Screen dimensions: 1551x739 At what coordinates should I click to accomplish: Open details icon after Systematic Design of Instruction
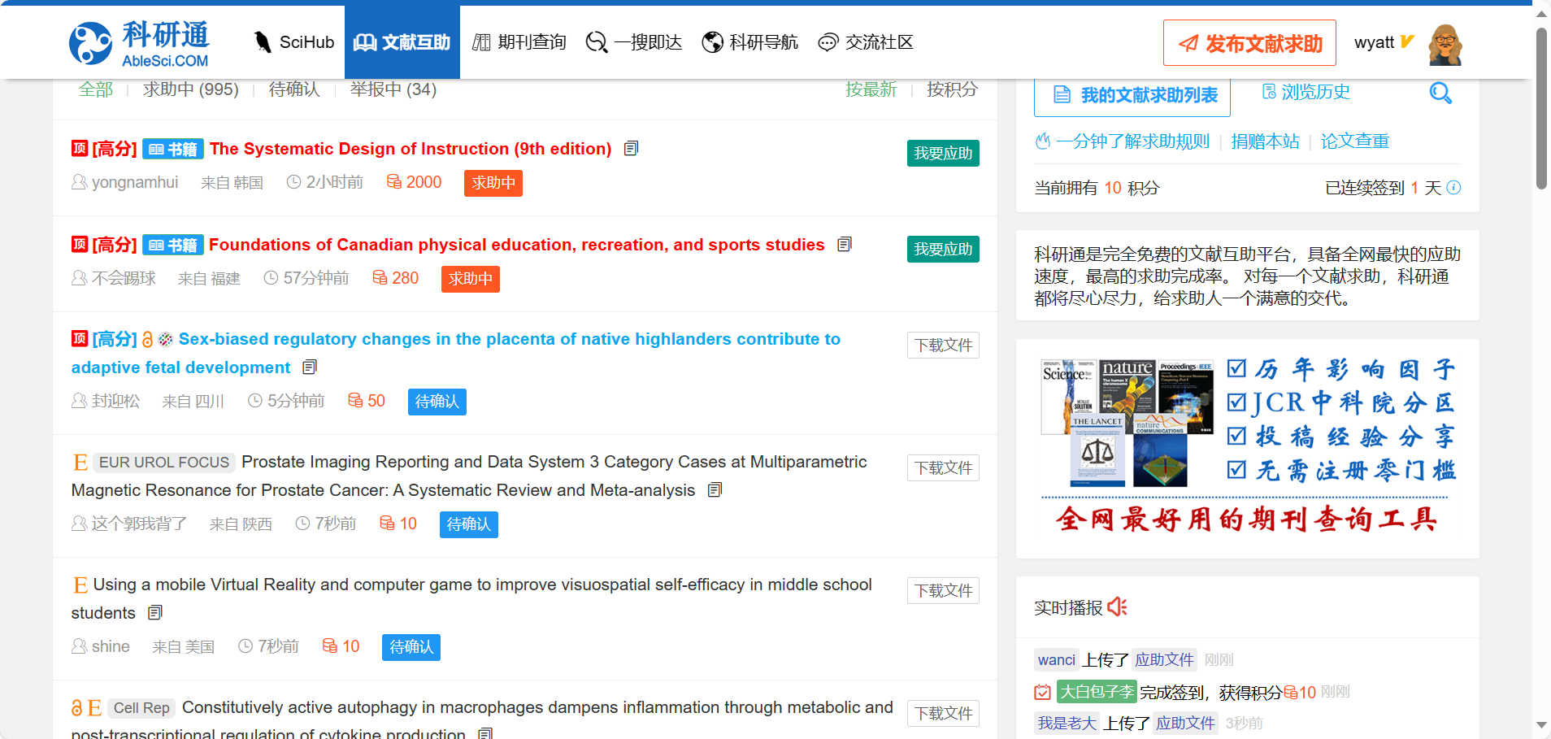[x=631, y=149]
